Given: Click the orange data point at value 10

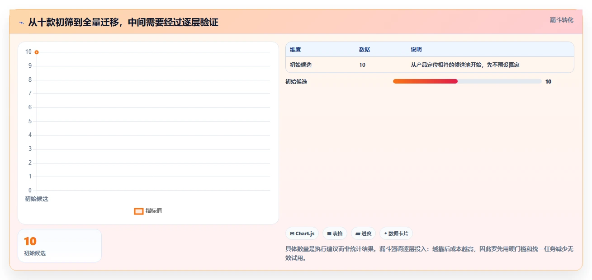Looking at the screenshot, I should coord(37,52).
